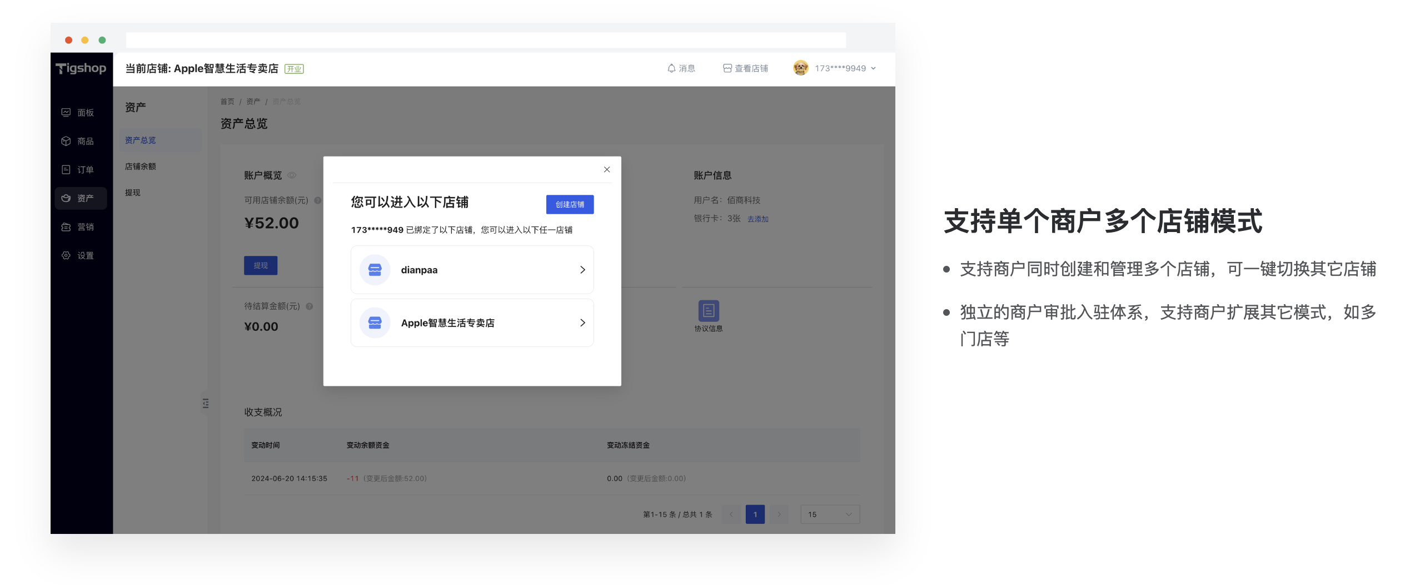This screenshot has height=585, width=1425.
Task: Click the 用户名: 佰商科技 text
Action: (727, 200)
